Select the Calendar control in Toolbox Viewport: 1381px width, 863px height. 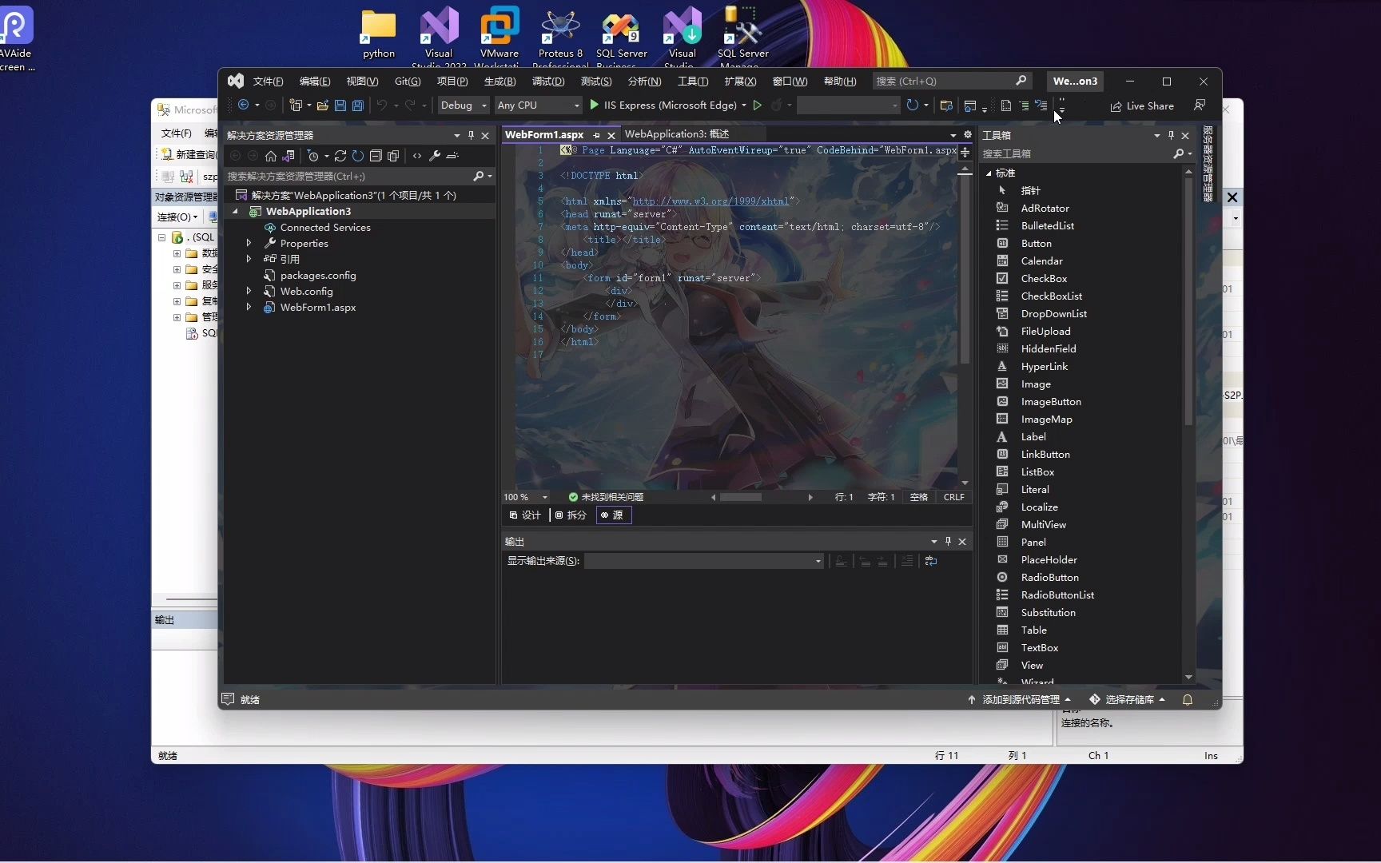pos(1042,260)
